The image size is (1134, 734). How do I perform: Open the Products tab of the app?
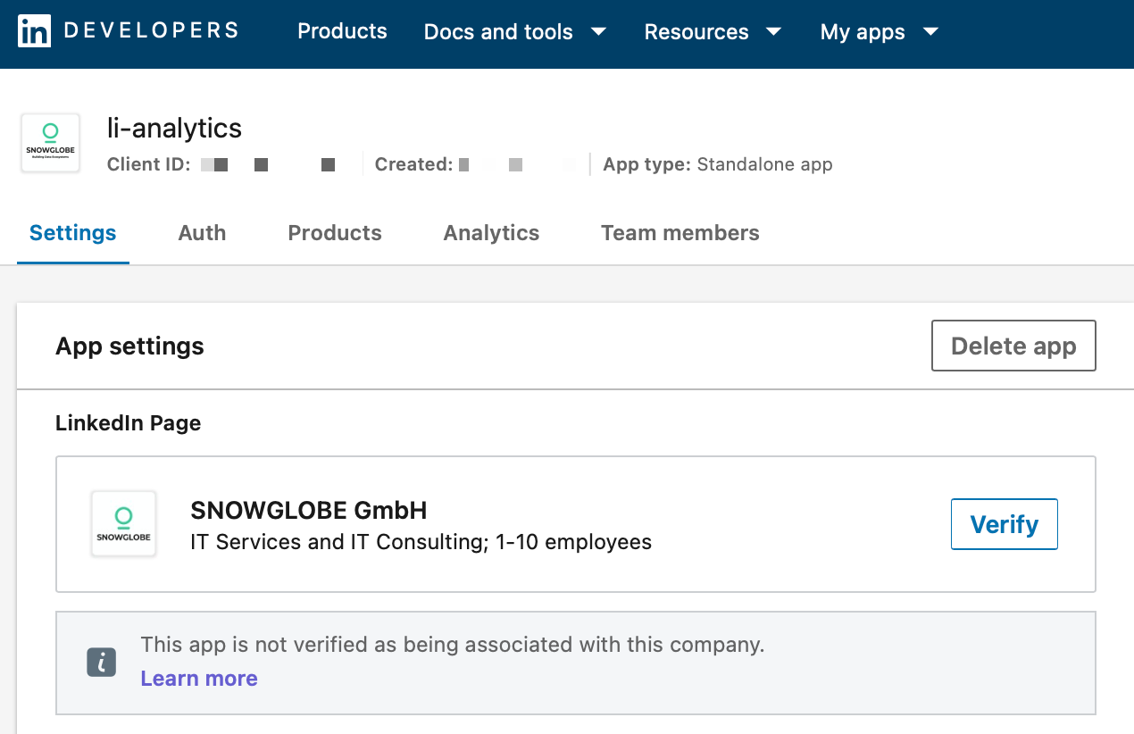(335, 233)
